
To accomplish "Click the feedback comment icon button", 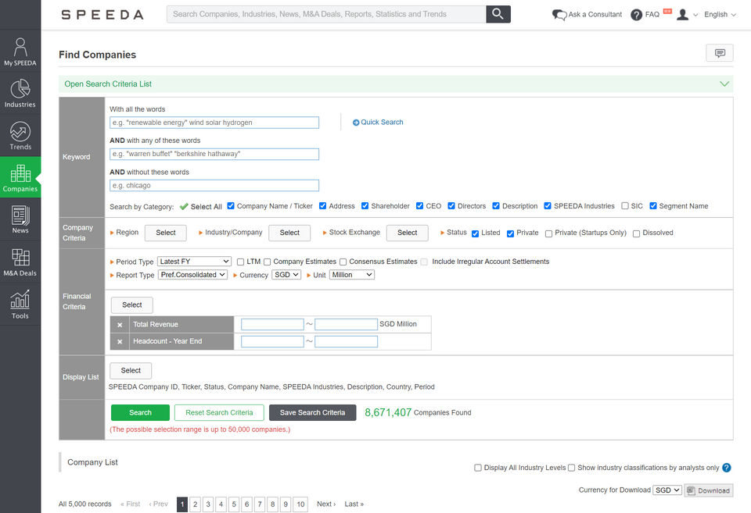I will coord(720,53).
